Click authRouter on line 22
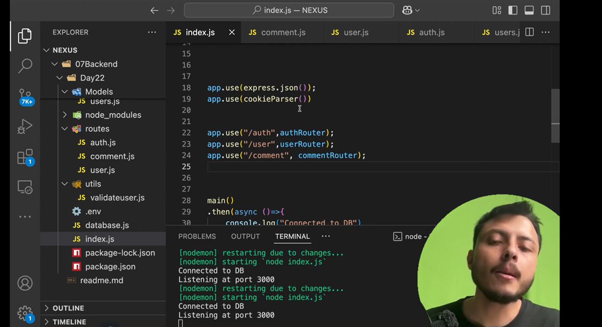This screenshot has height=327, width=602. click(x=303, y=133)
